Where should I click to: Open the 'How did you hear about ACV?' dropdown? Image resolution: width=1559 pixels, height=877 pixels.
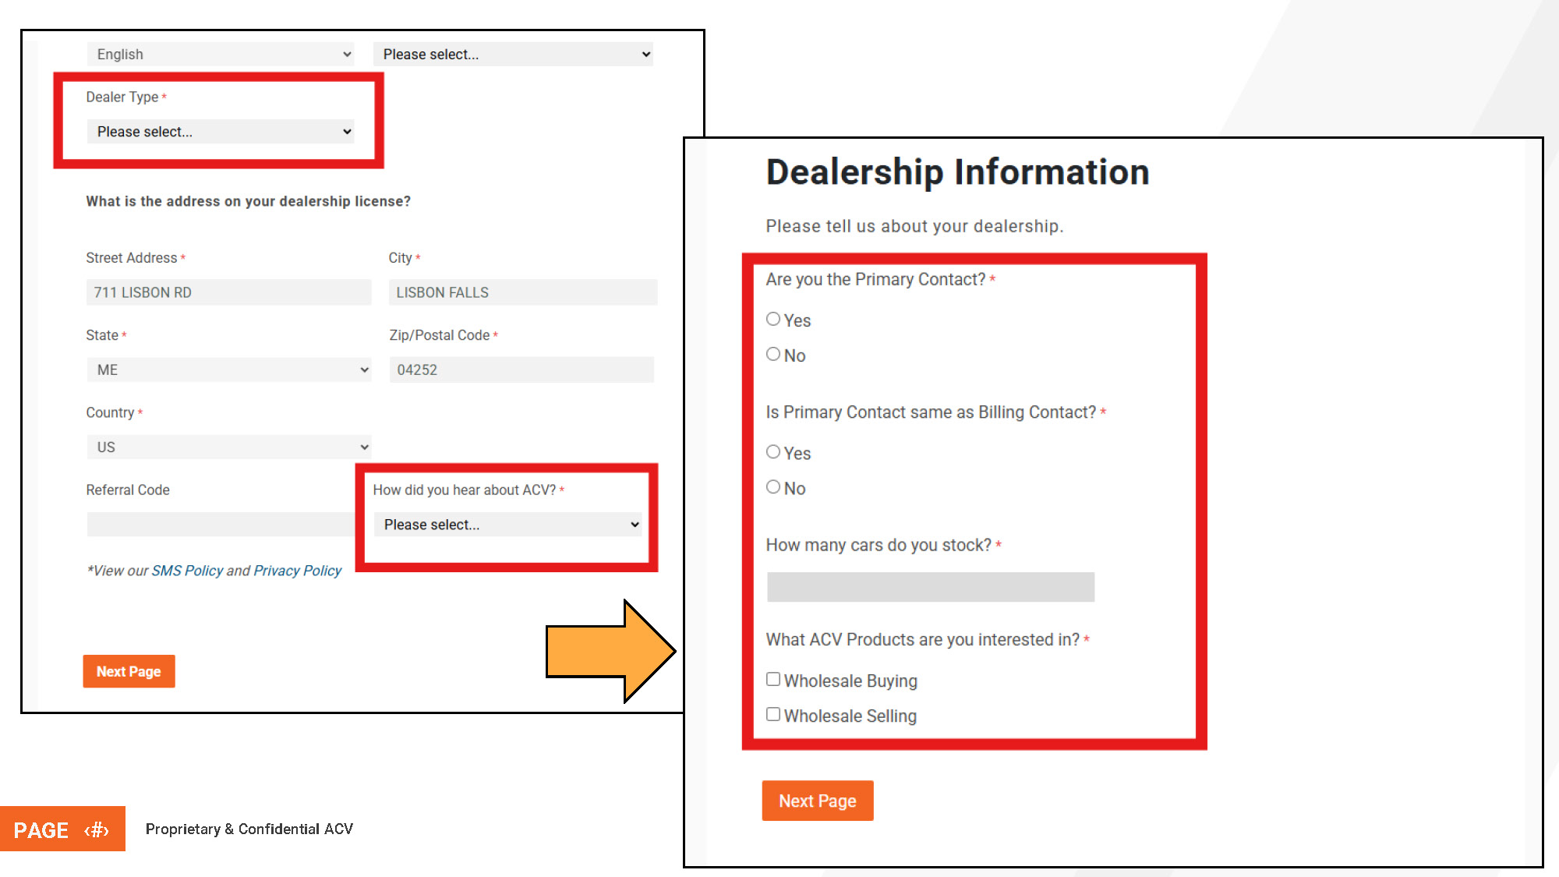click(507, 524)
